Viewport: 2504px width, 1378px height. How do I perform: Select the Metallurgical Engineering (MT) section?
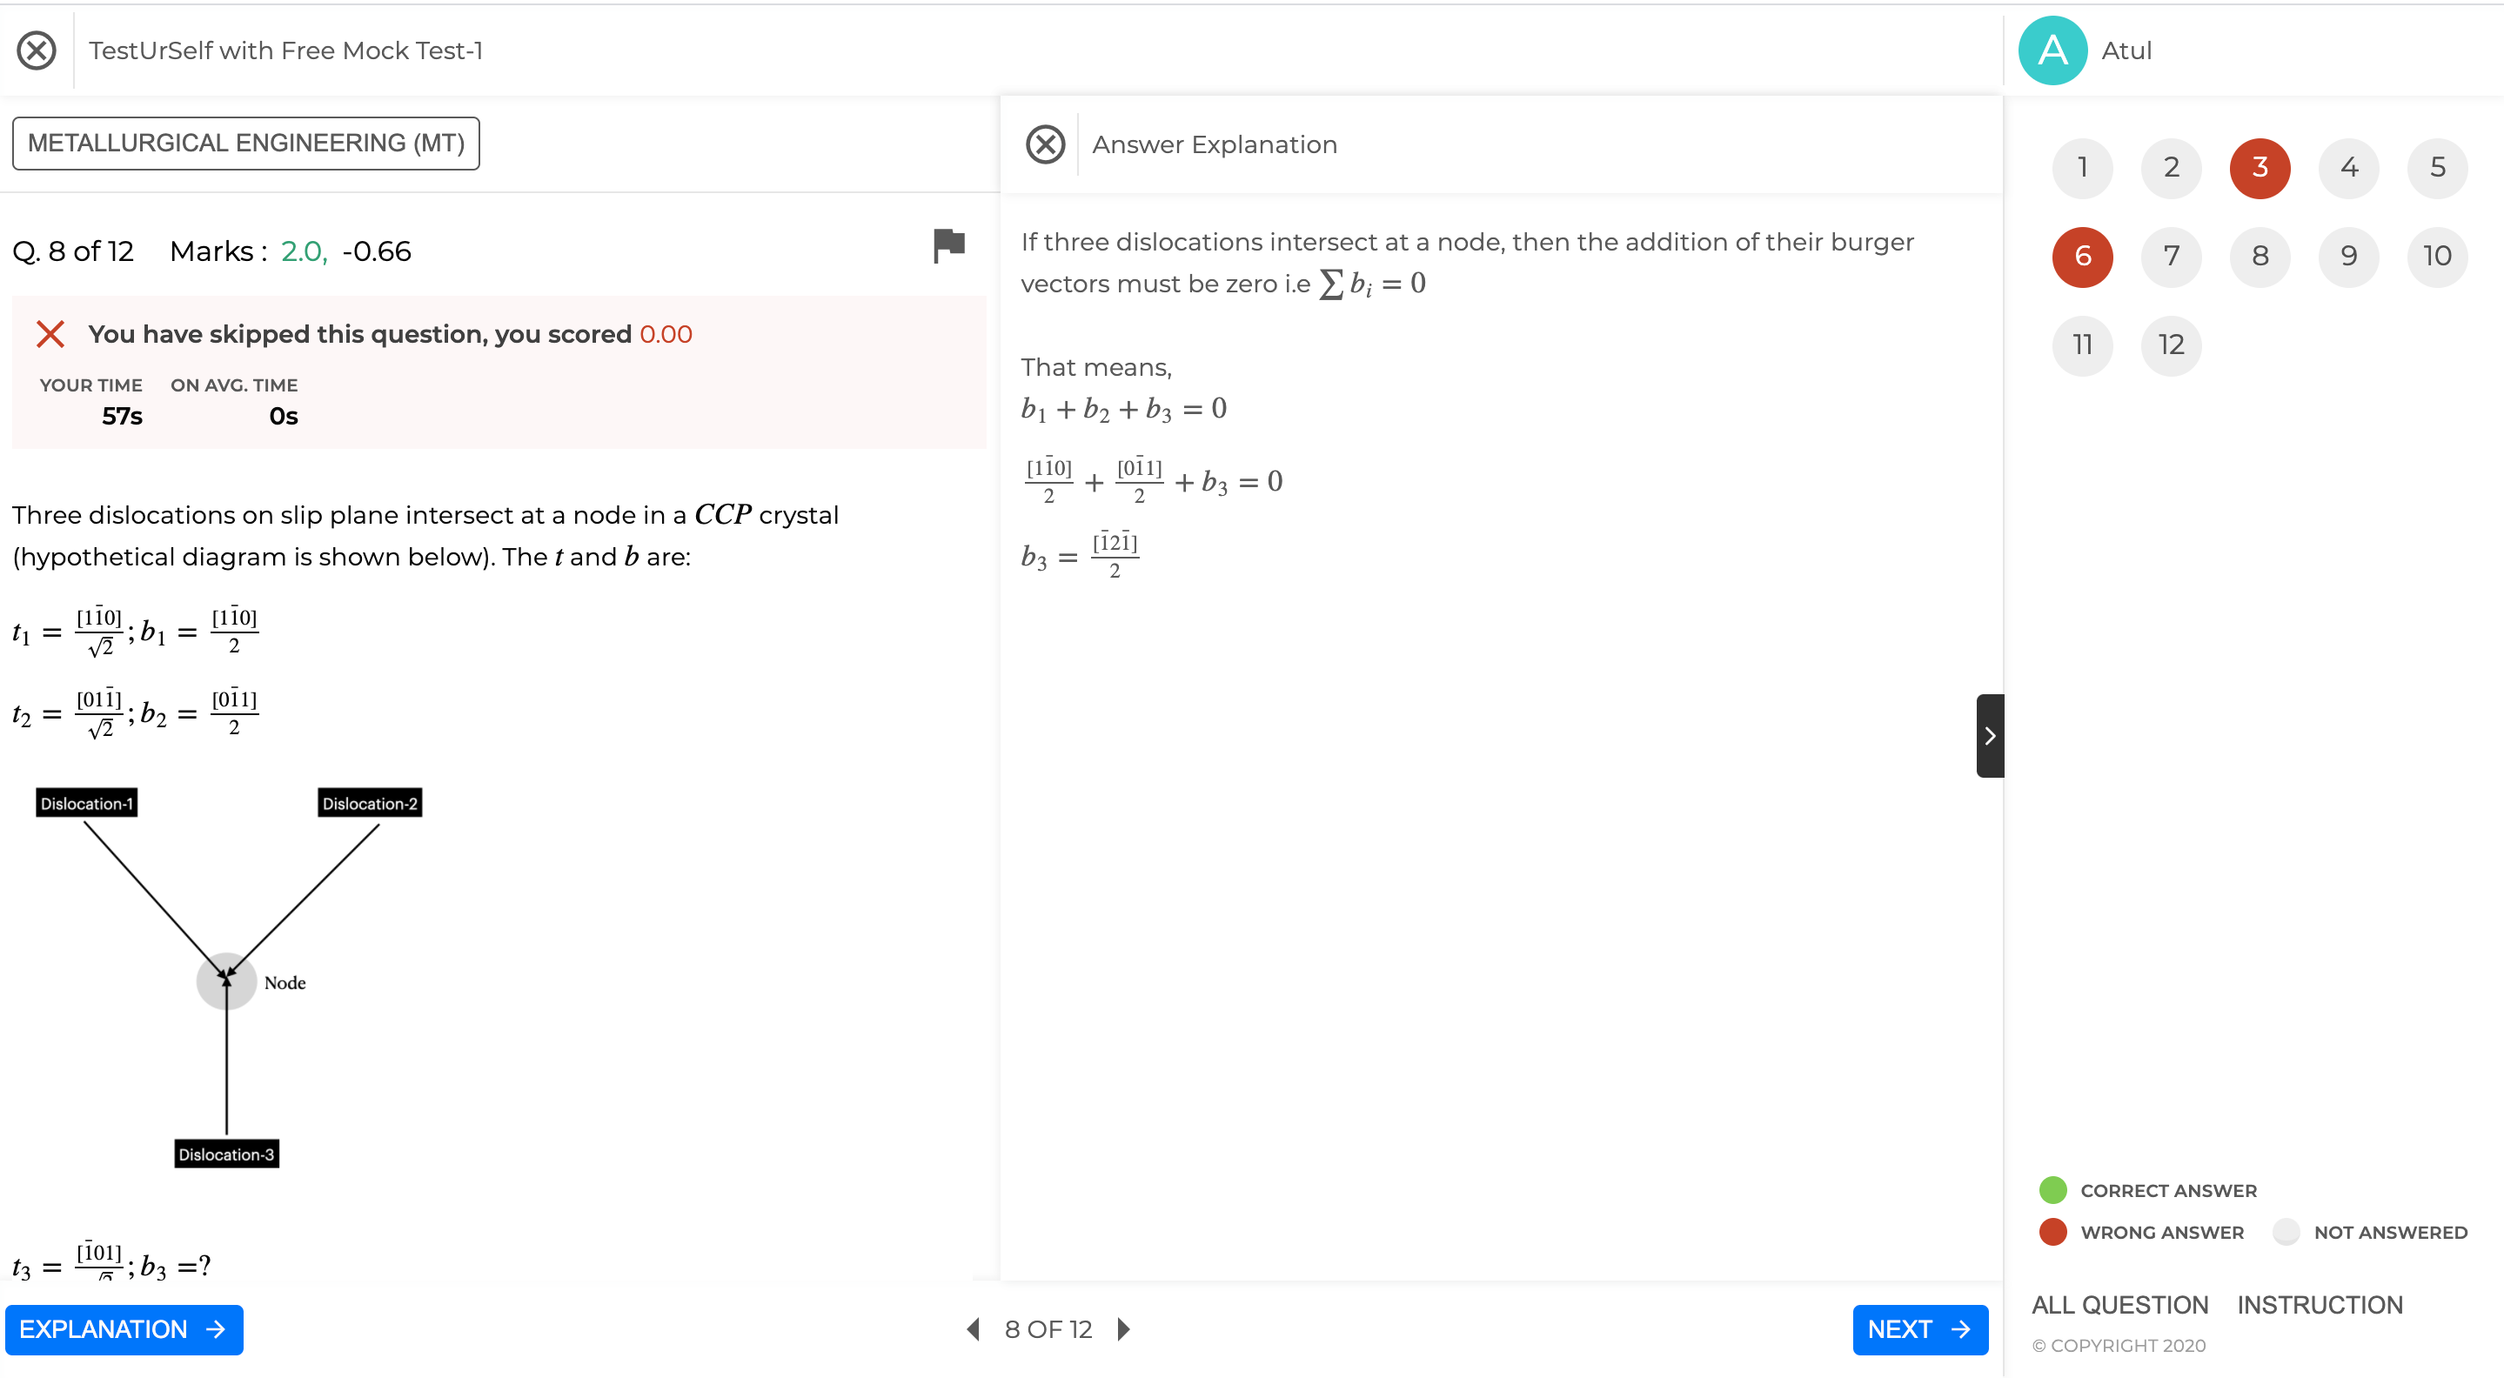coord(246,144)
